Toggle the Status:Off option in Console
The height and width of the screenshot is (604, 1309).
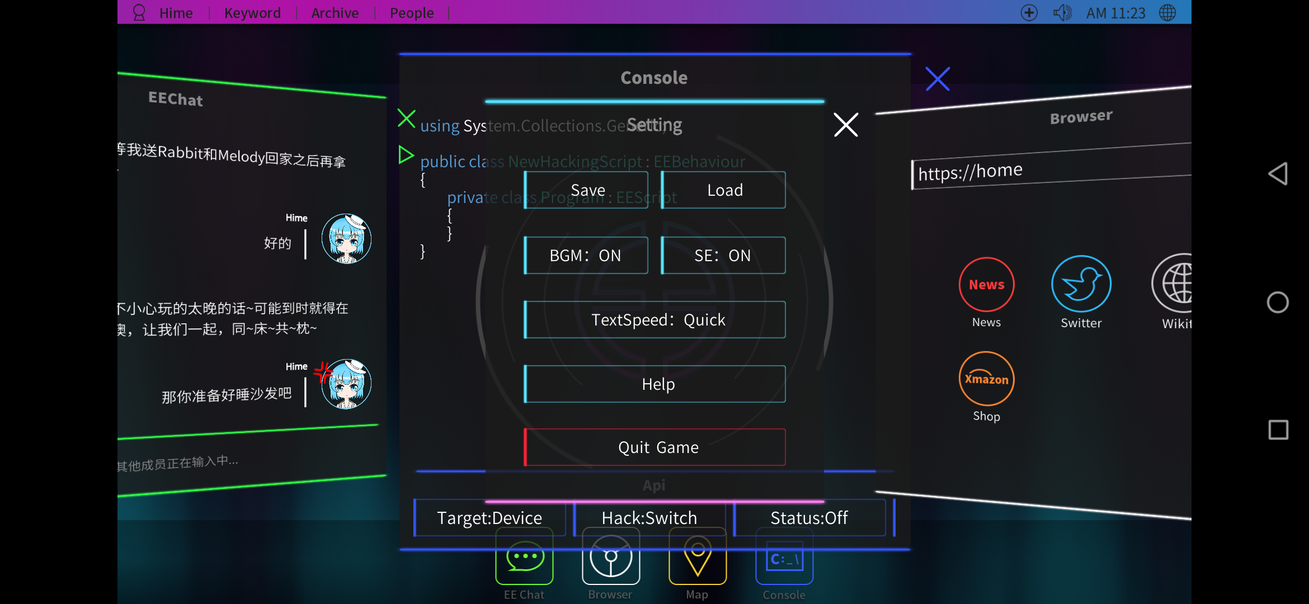(809, 518)
